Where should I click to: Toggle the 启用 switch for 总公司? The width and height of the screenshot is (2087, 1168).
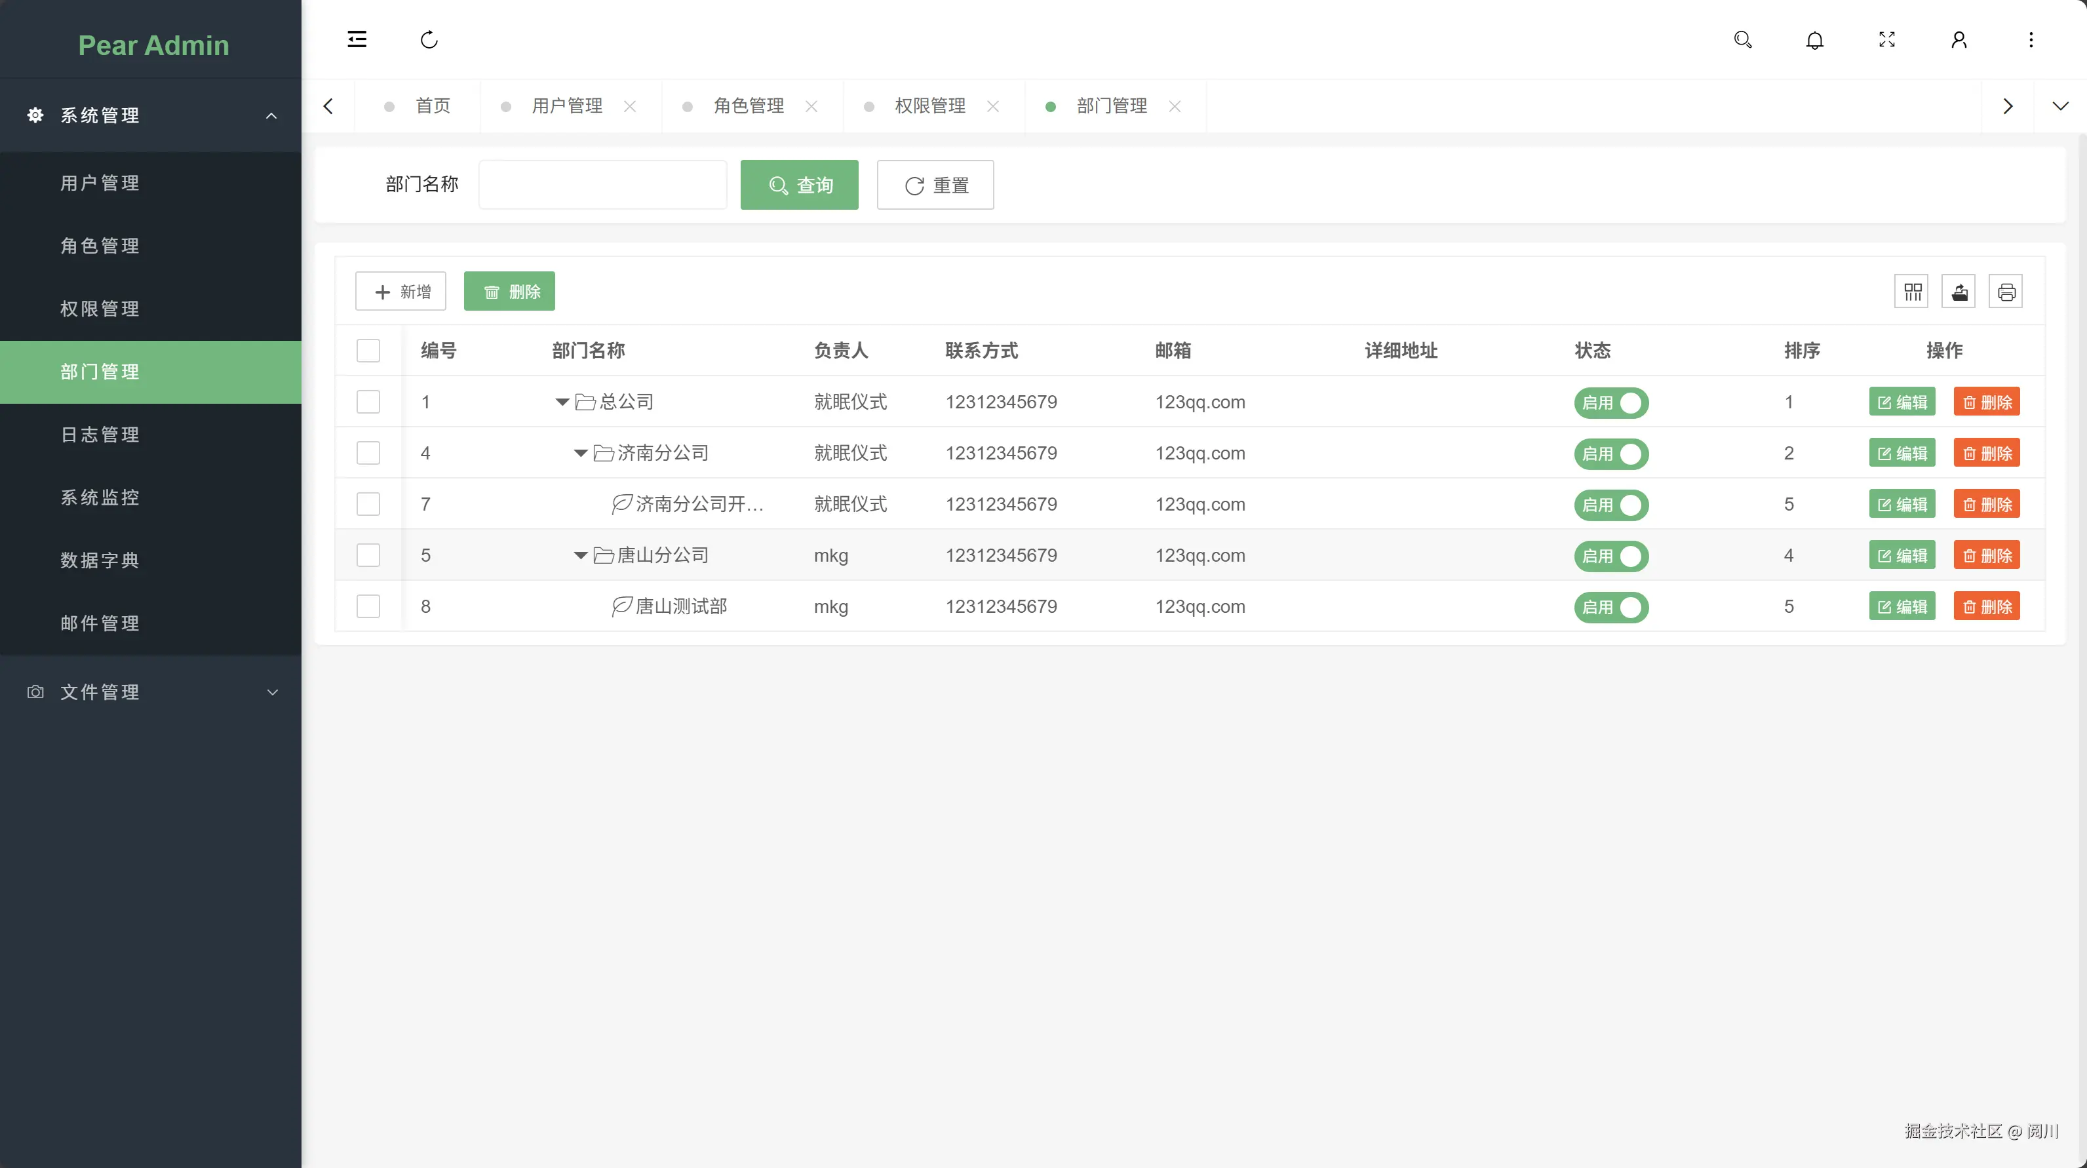(x=1610, y=402)
